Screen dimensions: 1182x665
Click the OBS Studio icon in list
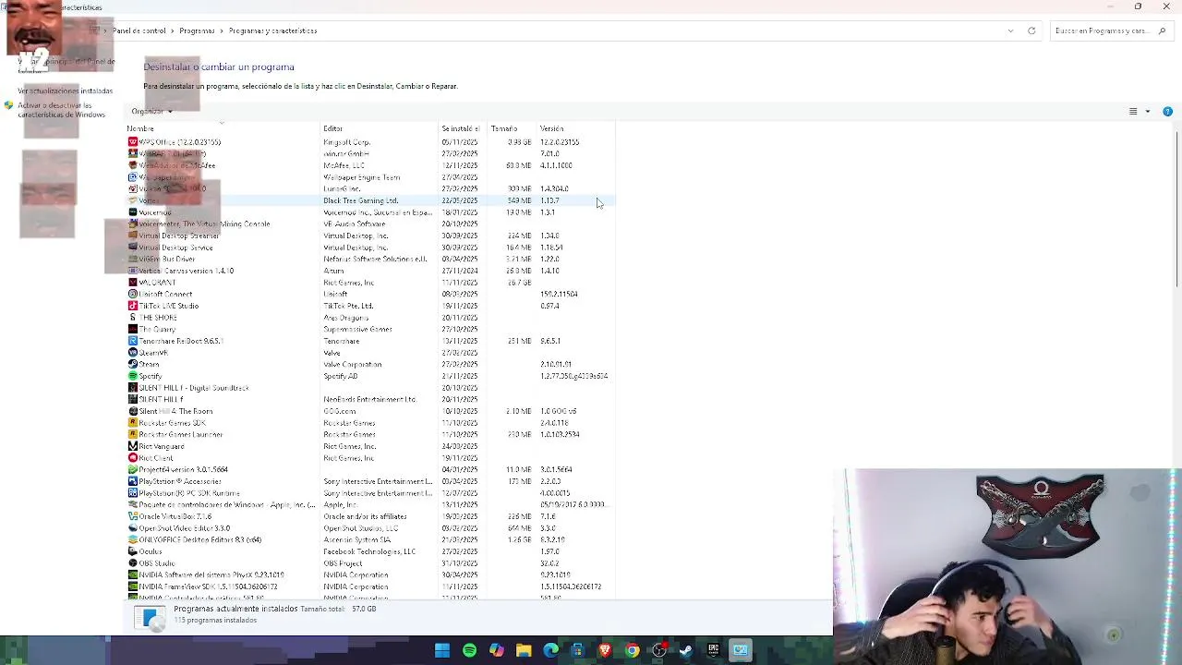pos(132,563)
